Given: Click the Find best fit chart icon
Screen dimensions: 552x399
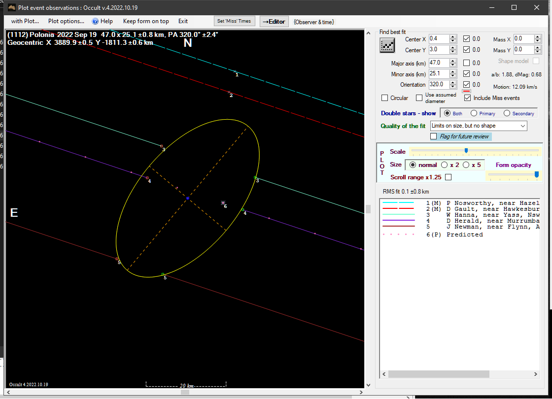Looking at the screenshot, I should click(x=387, y=45).
